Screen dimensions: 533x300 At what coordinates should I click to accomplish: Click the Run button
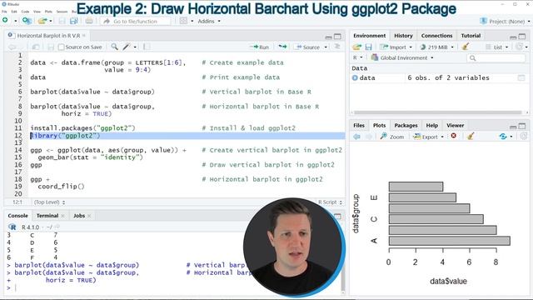260,47
